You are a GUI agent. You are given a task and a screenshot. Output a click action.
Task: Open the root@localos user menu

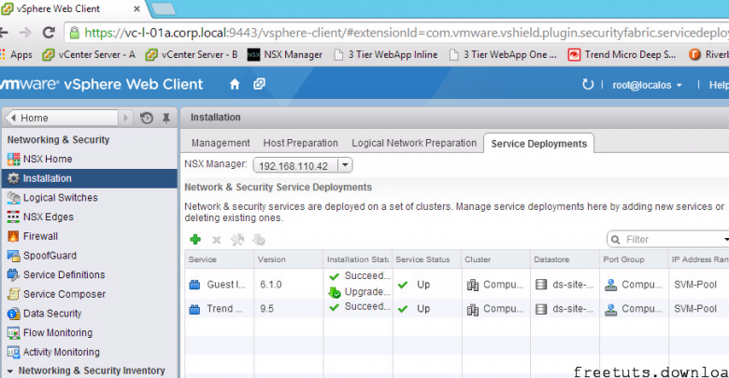tap(647, 85)
